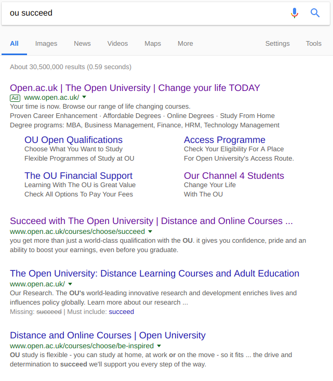The width and height of the screenshot is (333, 381).
Task: Click the 'Must include: succeed' link
Action: [121, 312]
